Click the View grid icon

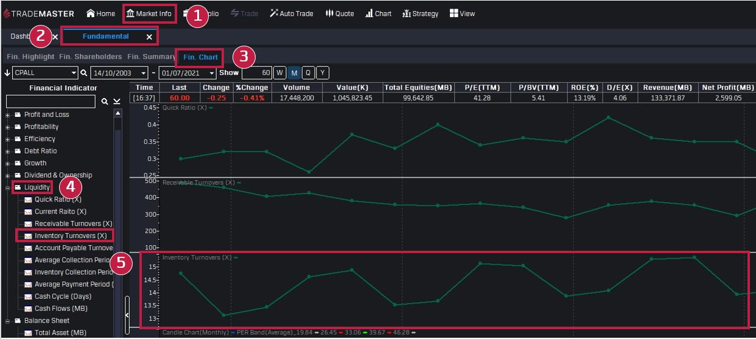tap(453, 13)
